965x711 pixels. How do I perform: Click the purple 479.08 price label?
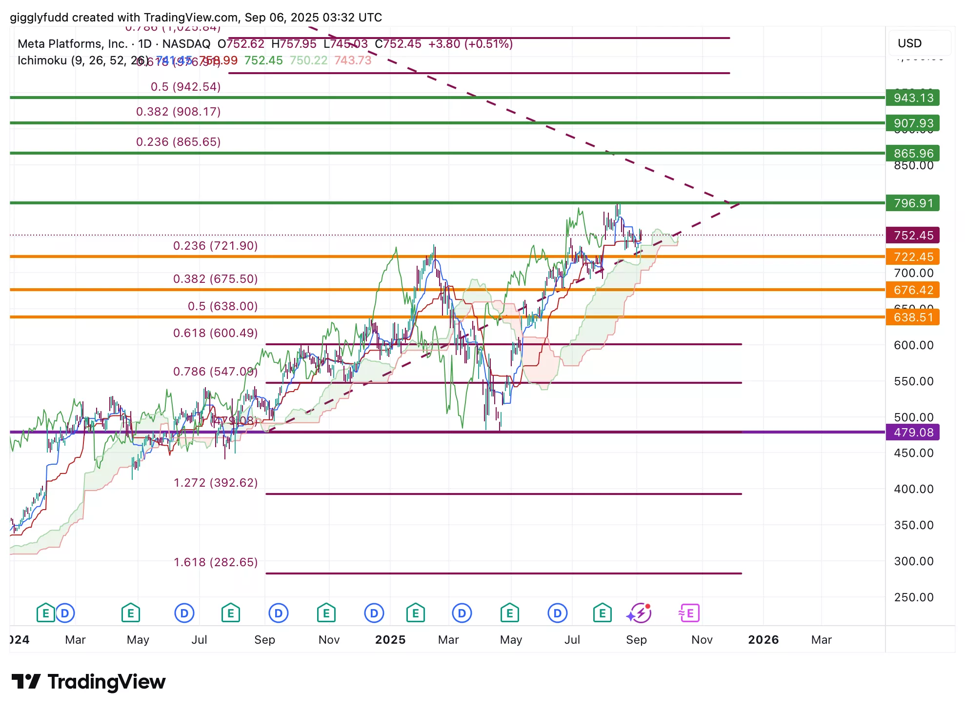click(913, 432)
